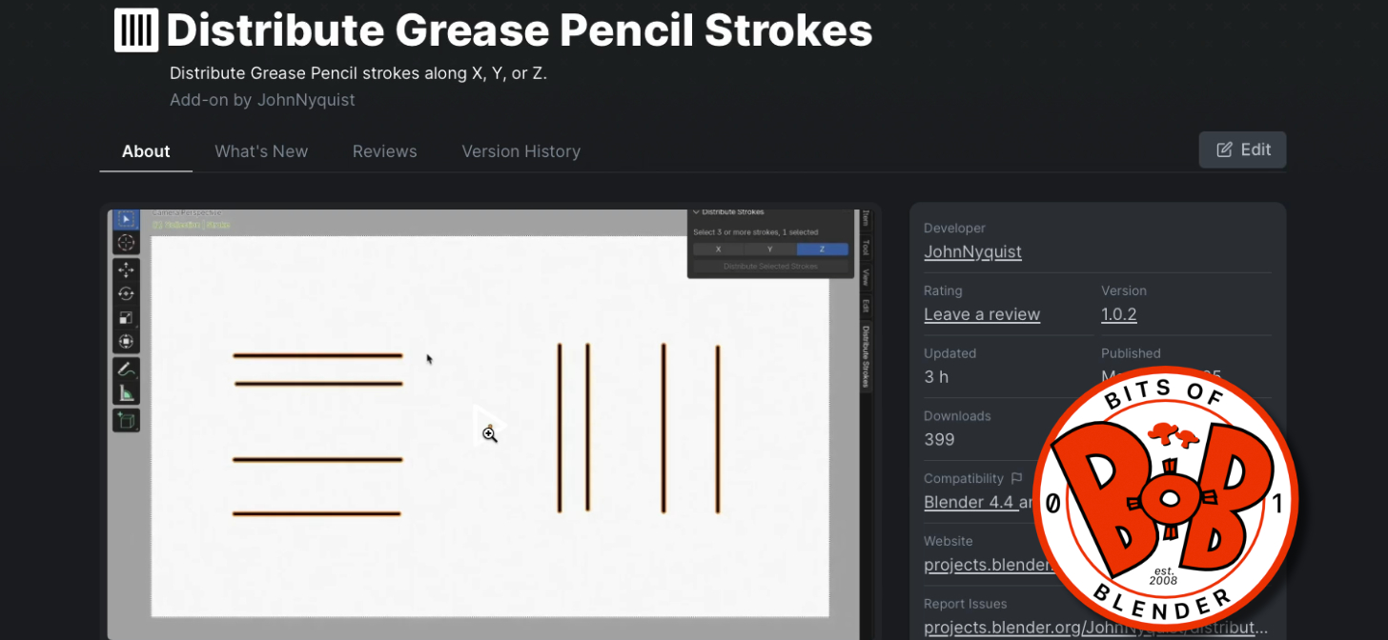Screen dimensions: 1388x640
Task: Select the Select Box tool in viewport toolbar
Action: point(126,219)
